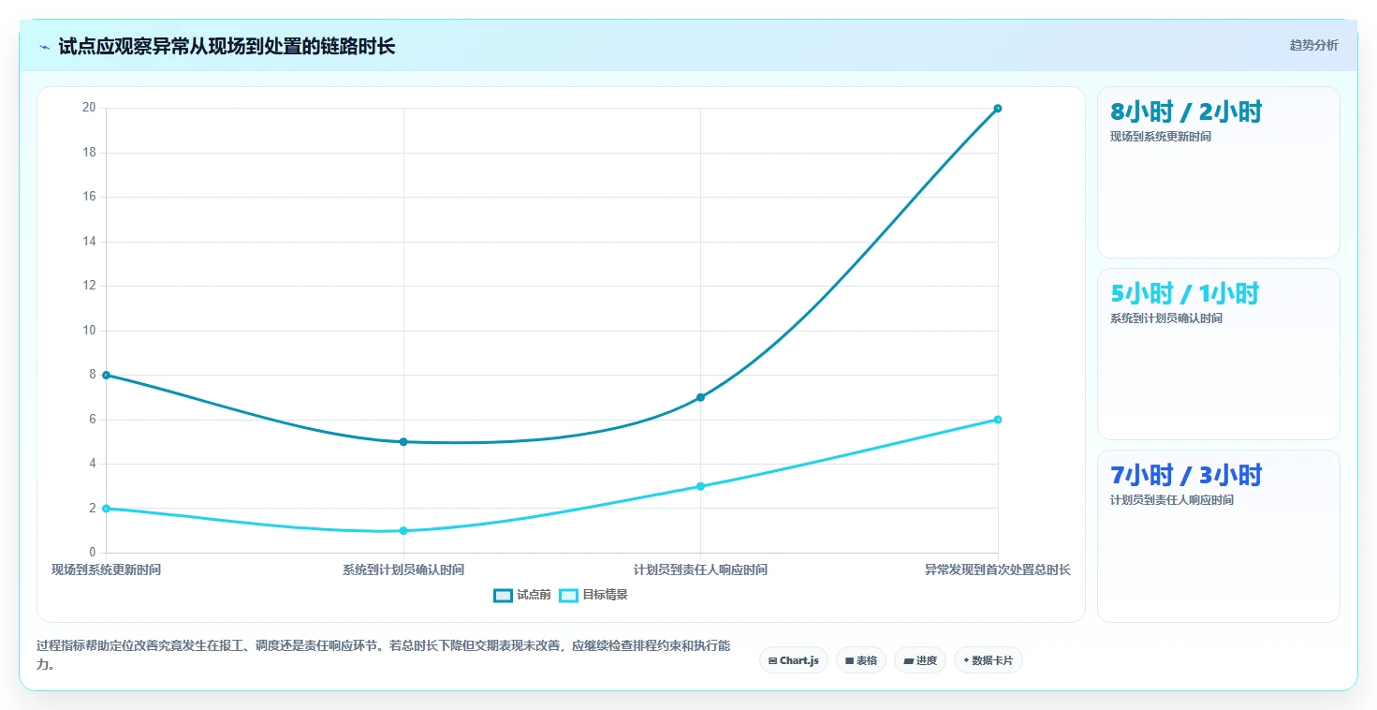Click the 趋势分析 label in header
The image size is (1377, 710).
pos(1313,45)
